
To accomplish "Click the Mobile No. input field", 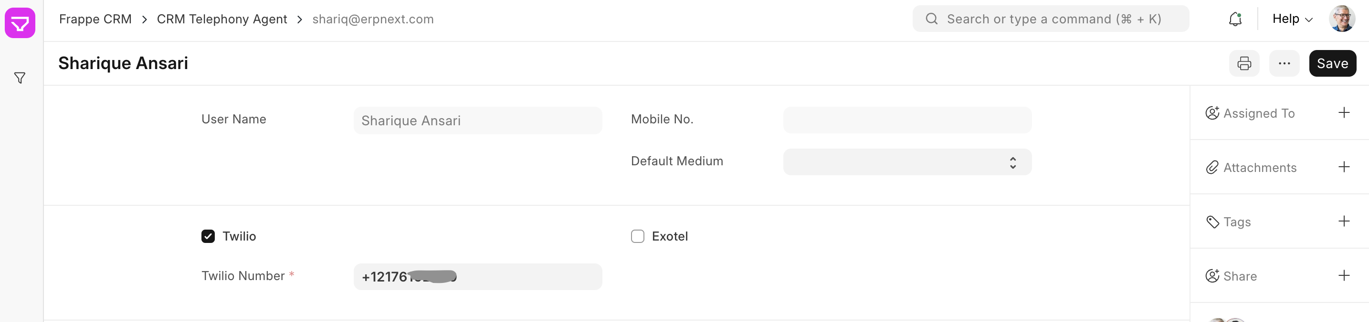I will tap(906, 120).
